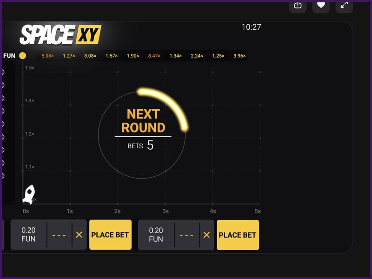This screenshot has width=372, height=279.
Task: Clear the second bet panel's X icon
Action: (206, 235)
